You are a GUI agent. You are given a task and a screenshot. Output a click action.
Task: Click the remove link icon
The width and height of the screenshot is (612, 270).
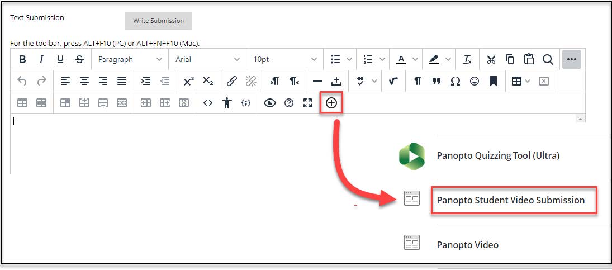coord(251,81)
